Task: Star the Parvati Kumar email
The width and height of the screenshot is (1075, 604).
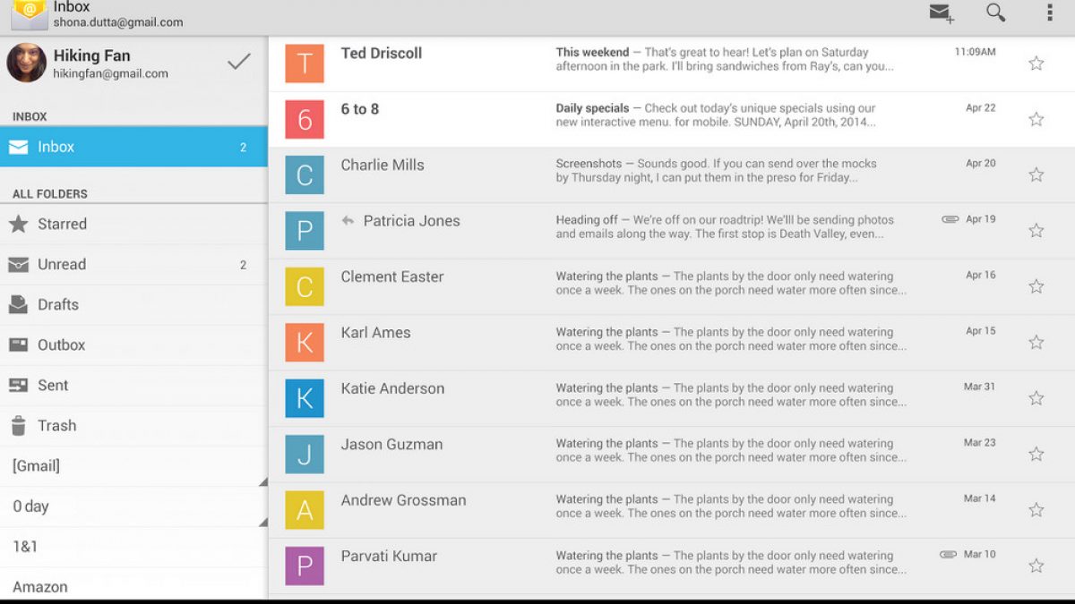Action: (x=1036, y=566)
